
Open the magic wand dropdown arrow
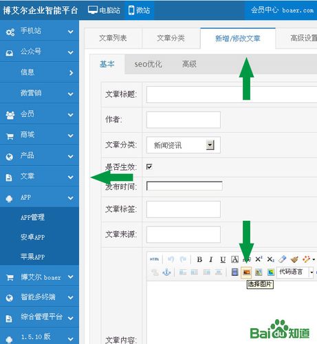314,259
